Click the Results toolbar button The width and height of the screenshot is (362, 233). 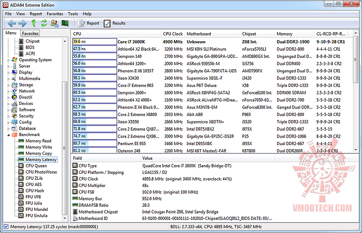[x=115, y=23]
